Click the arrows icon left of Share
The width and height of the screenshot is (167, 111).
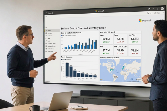[151, 13]
